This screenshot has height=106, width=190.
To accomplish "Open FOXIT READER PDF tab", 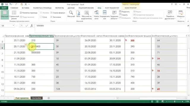I will tap(112, 8).
